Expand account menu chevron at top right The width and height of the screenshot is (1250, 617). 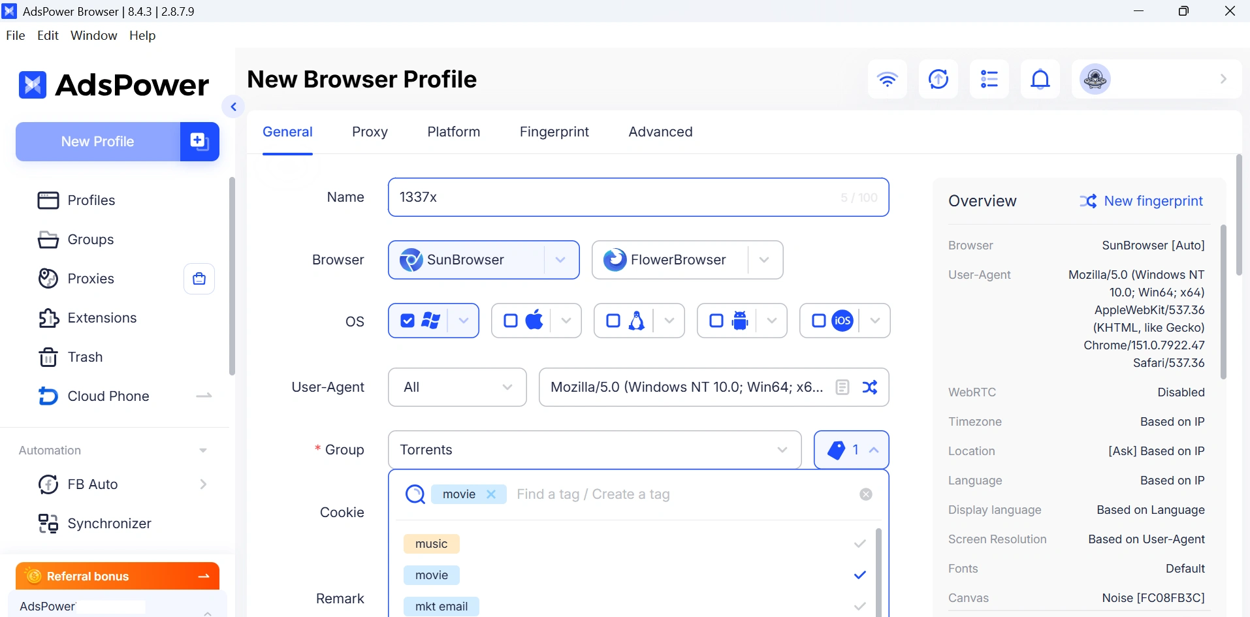[1223, 79]
